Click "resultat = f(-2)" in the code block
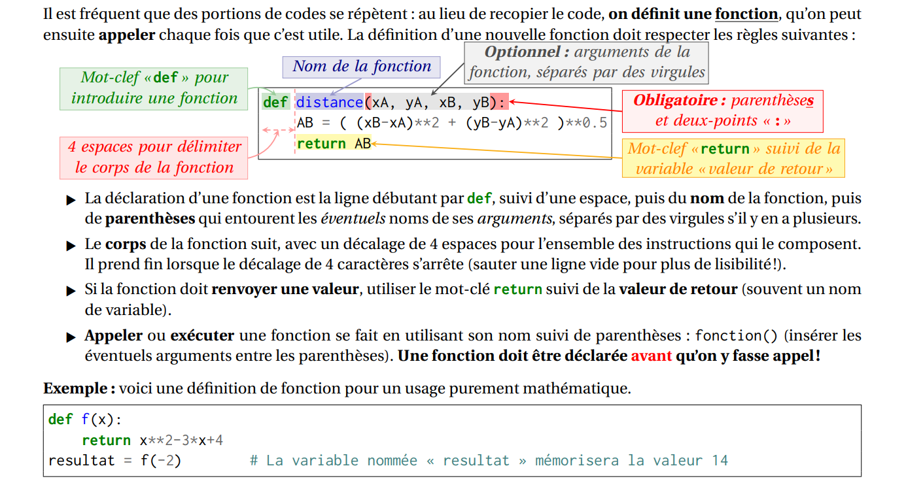The image size is (906, 483). (x=114, y=461)
